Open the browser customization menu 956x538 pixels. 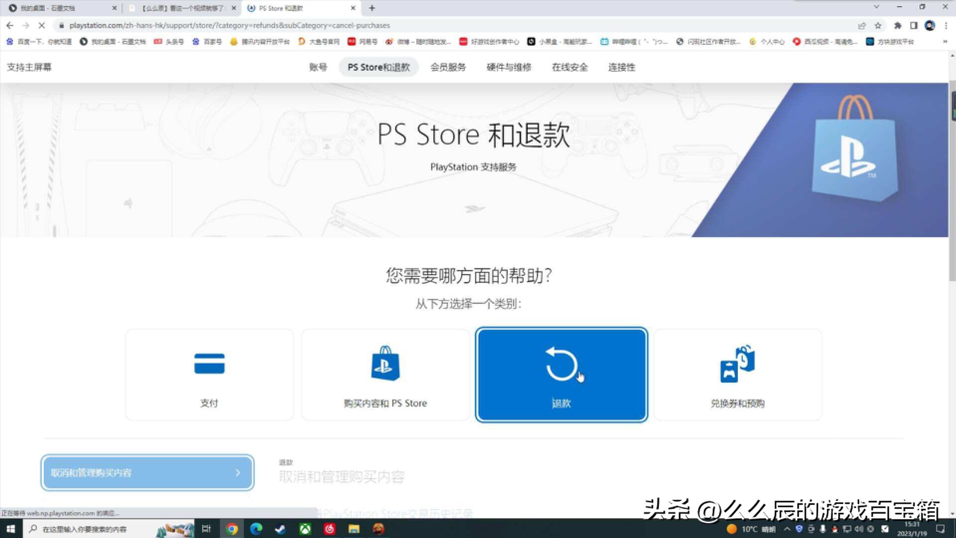point(947,25)
